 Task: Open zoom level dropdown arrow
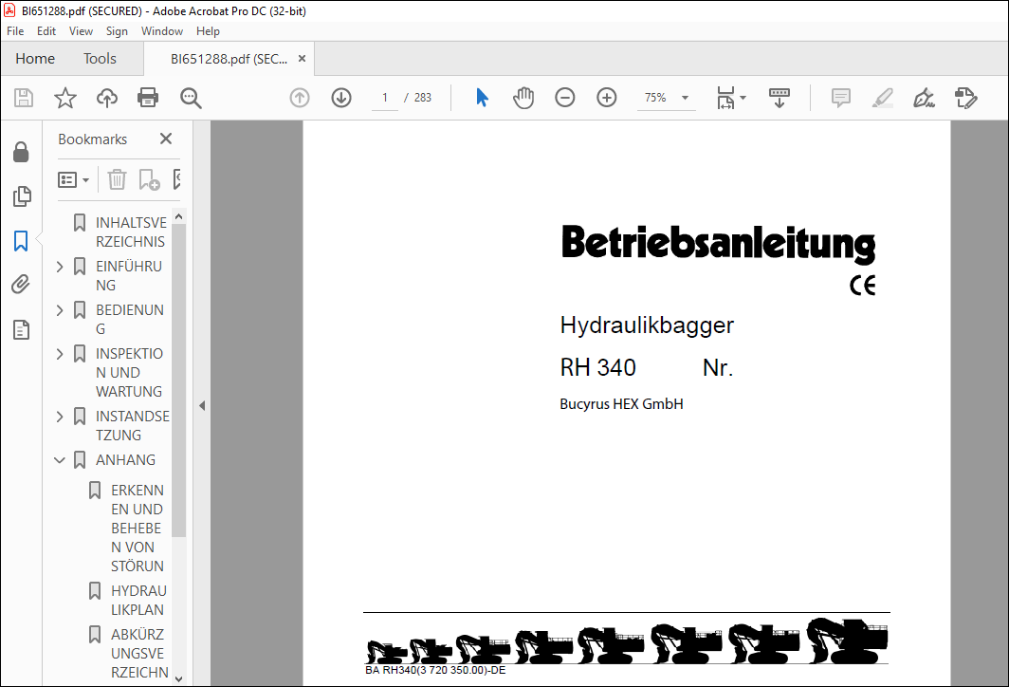(685, 98)
